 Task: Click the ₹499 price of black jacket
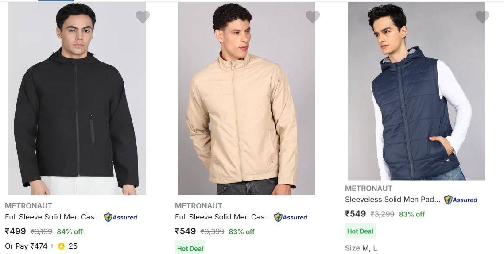pyautogui.click(x=16, y=231)
